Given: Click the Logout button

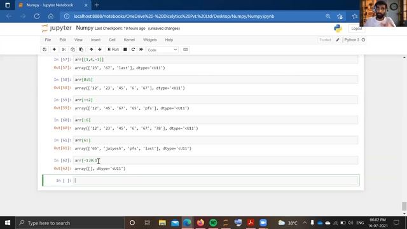Looking at the screenshot, I should point(356,29).
